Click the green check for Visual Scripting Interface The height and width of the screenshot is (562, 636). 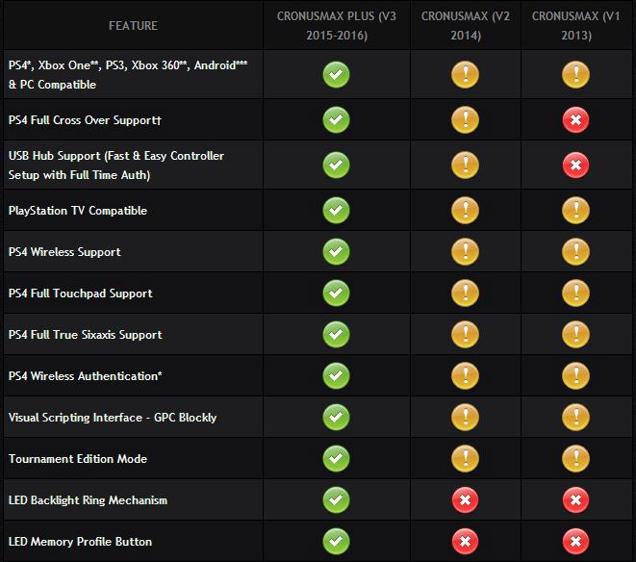336,417
